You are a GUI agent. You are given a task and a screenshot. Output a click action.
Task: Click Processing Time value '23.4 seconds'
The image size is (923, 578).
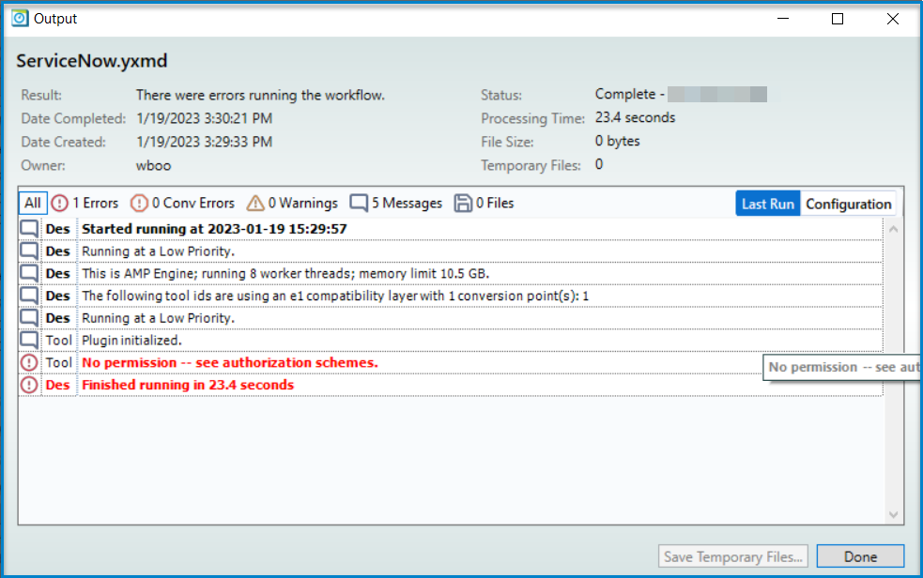[635, 117]
